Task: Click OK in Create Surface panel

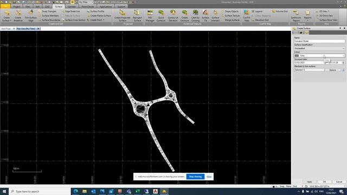Action: 324,182
